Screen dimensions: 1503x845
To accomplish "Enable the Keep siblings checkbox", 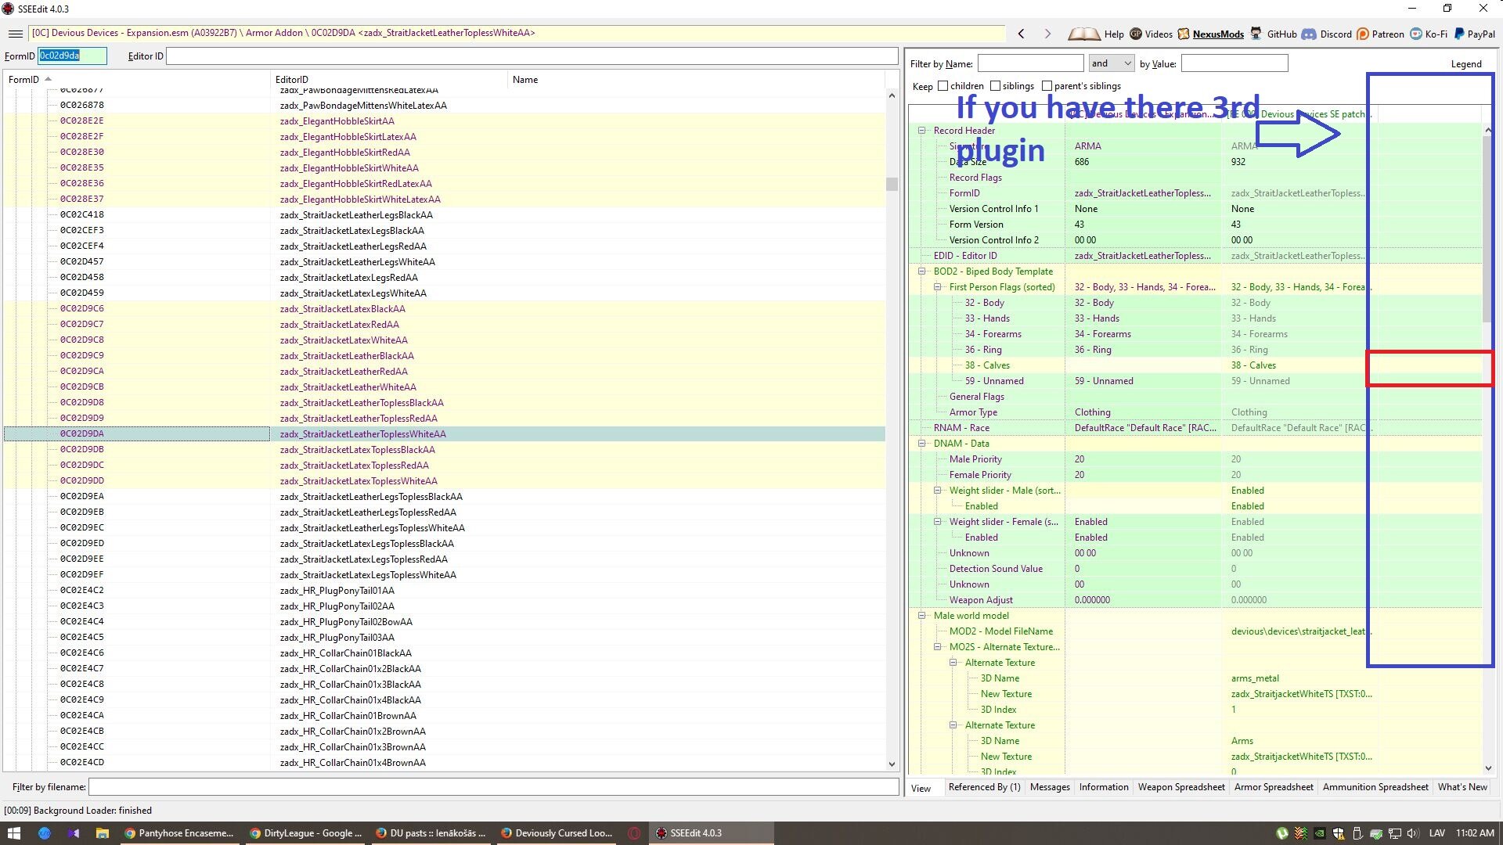I will pyautogui.click(x=995, y=86).
